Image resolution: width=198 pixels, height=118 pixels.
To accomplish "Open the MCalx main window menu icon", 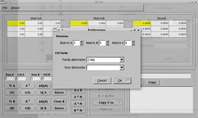I will [x=2, y=2].
